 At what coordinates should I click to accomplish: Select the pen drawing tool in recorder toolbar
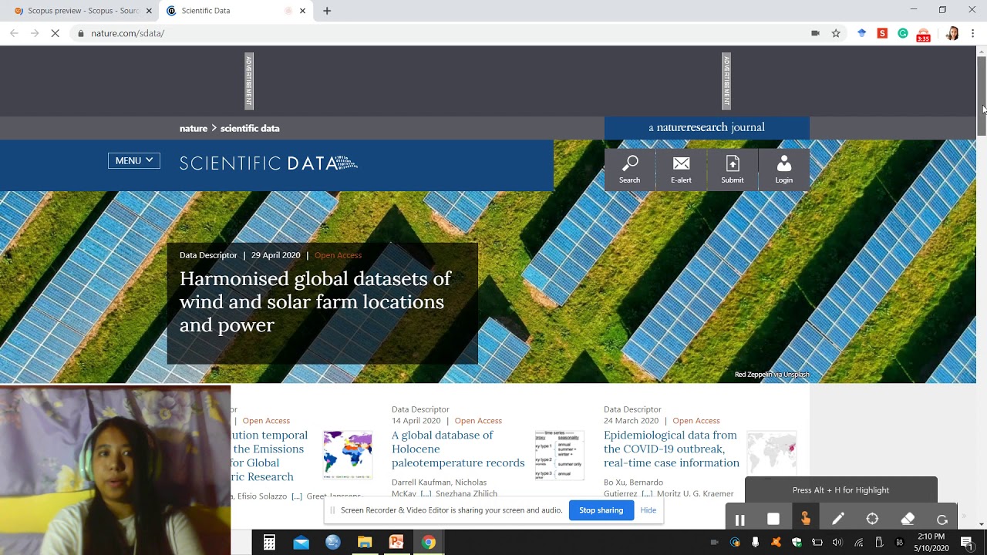click(838, 519)
